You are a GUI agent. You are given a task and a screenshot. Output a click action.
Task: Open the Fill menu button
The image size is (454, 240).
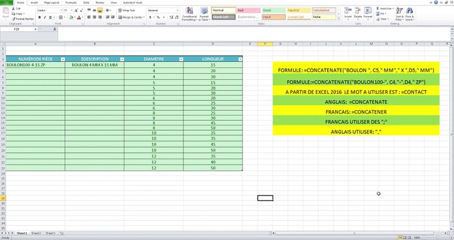[382, 13]
